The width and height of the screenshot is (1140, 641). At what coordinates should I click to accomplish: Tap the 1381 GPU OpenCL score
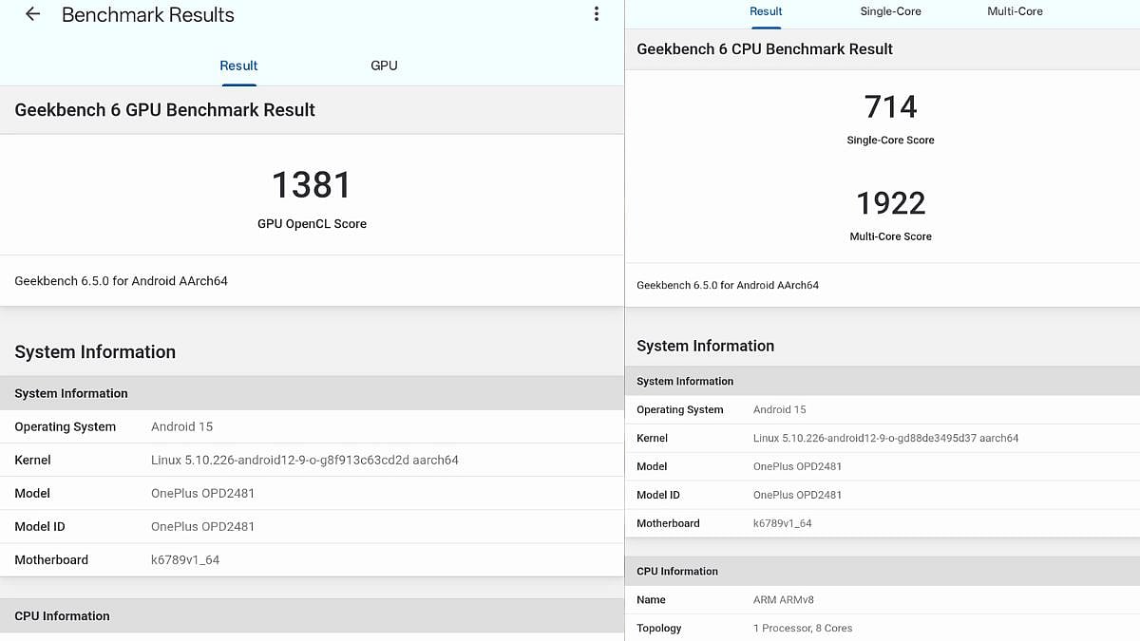pos(312,185)
